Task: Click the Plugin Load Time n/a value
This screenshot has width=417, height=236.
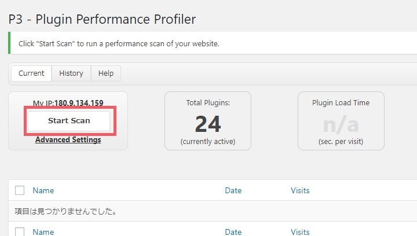Action: 341,124
